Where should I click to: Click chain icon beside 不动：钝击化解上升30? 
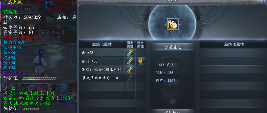(130, 70)
